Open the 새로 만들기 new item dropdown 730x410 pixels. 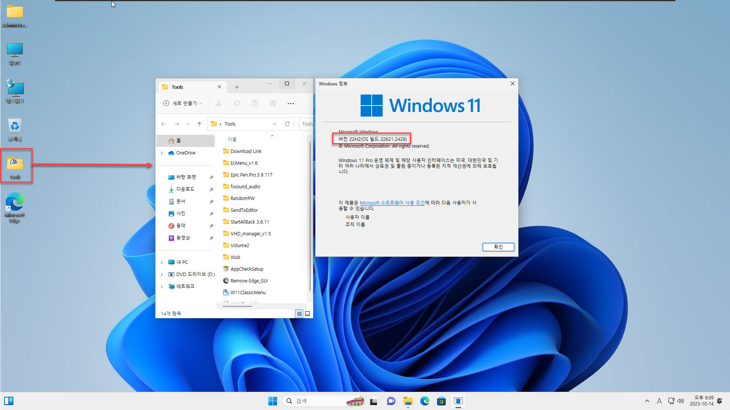click(x=183, y=103)
